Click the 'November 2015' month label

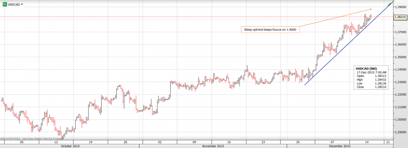tap(213, 146)
